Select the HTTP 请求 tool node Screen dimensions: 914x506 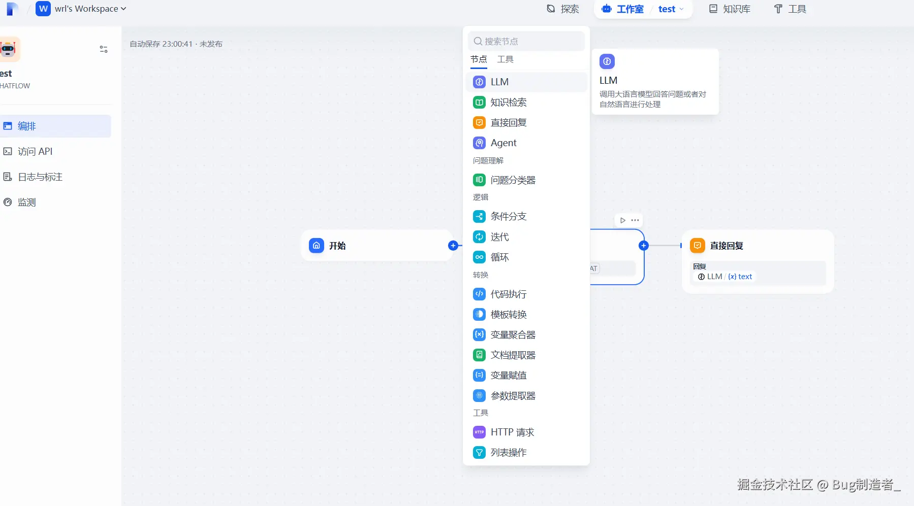pyautogui.click(x=512, y=432)
